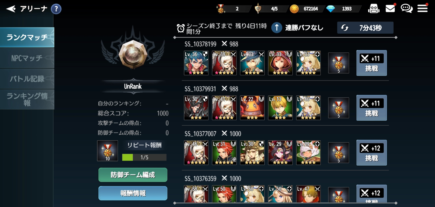The image size is (435, 207).
Task: Go back using the arrow beside アリーナ
Action: point(11,9)
